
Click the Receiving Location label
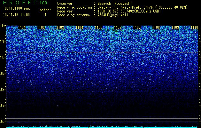tap(74, 7)
